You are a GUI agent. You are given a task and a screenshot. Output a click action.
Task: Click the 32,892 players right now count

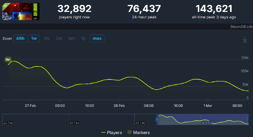74,9
